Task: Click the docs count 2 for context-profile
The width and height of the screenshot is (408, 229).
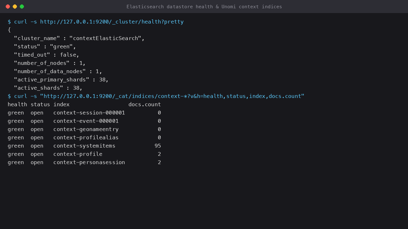Action: tap(159, 154)
